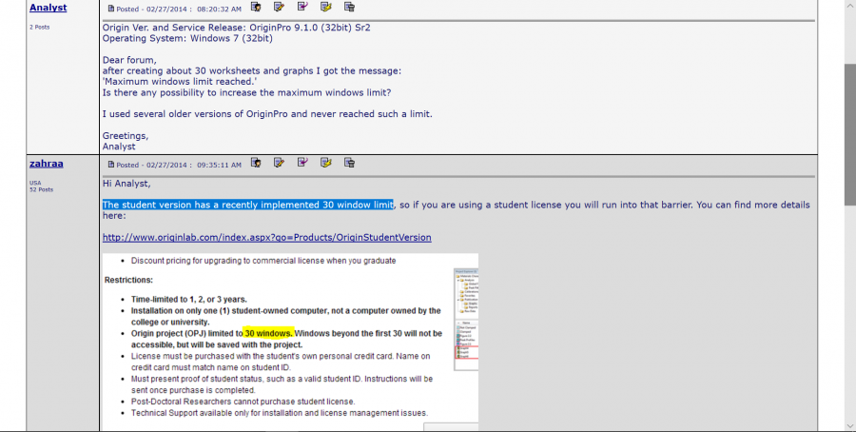Click the 'Maximum windows limit reached.' text
Screen dimensions: 856x432
pyautogui.click(x=180, y=82)
